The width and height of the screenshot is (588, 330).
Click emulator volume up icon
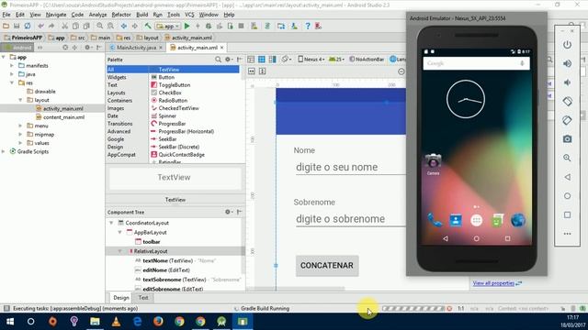click(567, 63)
